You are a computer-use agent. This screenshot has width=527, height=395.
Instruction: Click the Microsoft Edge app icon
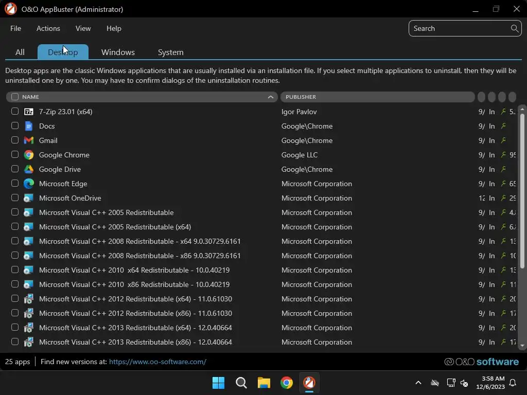click(29, 184)
